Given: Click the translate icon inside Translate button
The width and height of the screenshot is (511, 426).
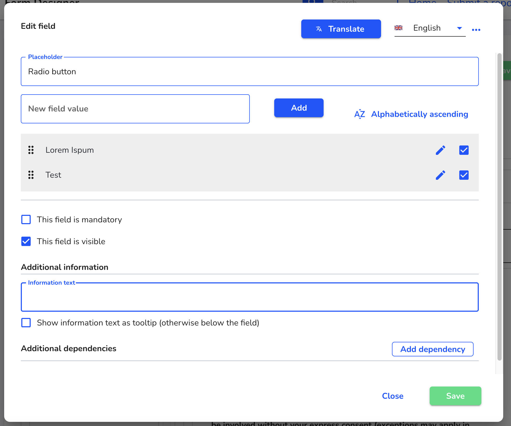Looking at the screenshot, I should 319,29.
